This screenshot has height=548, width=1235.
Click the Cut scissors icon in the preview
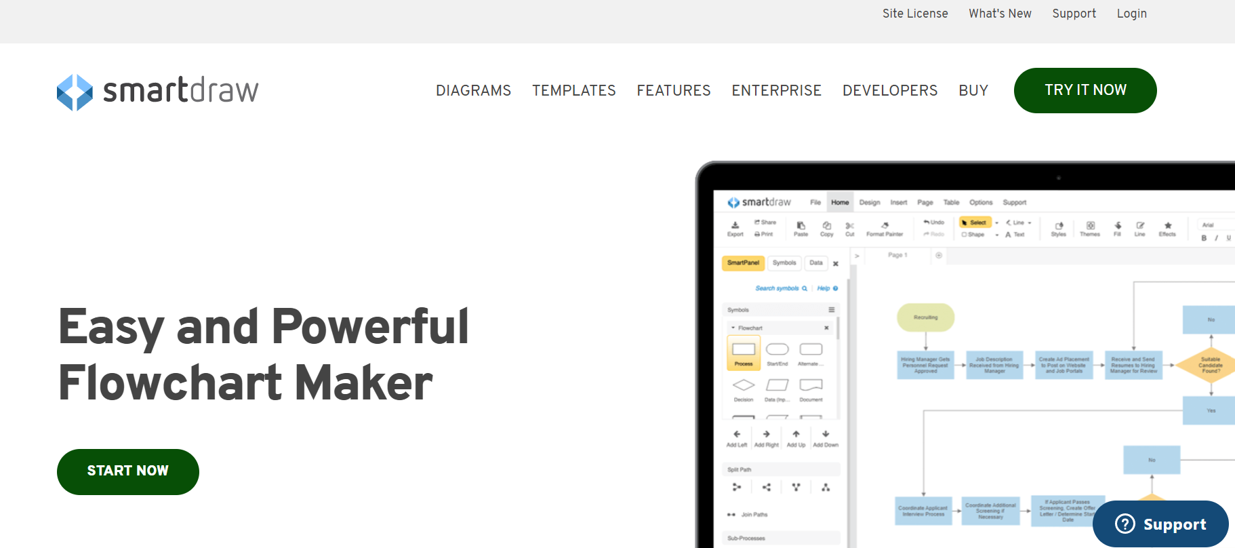[x=849, y=229]
